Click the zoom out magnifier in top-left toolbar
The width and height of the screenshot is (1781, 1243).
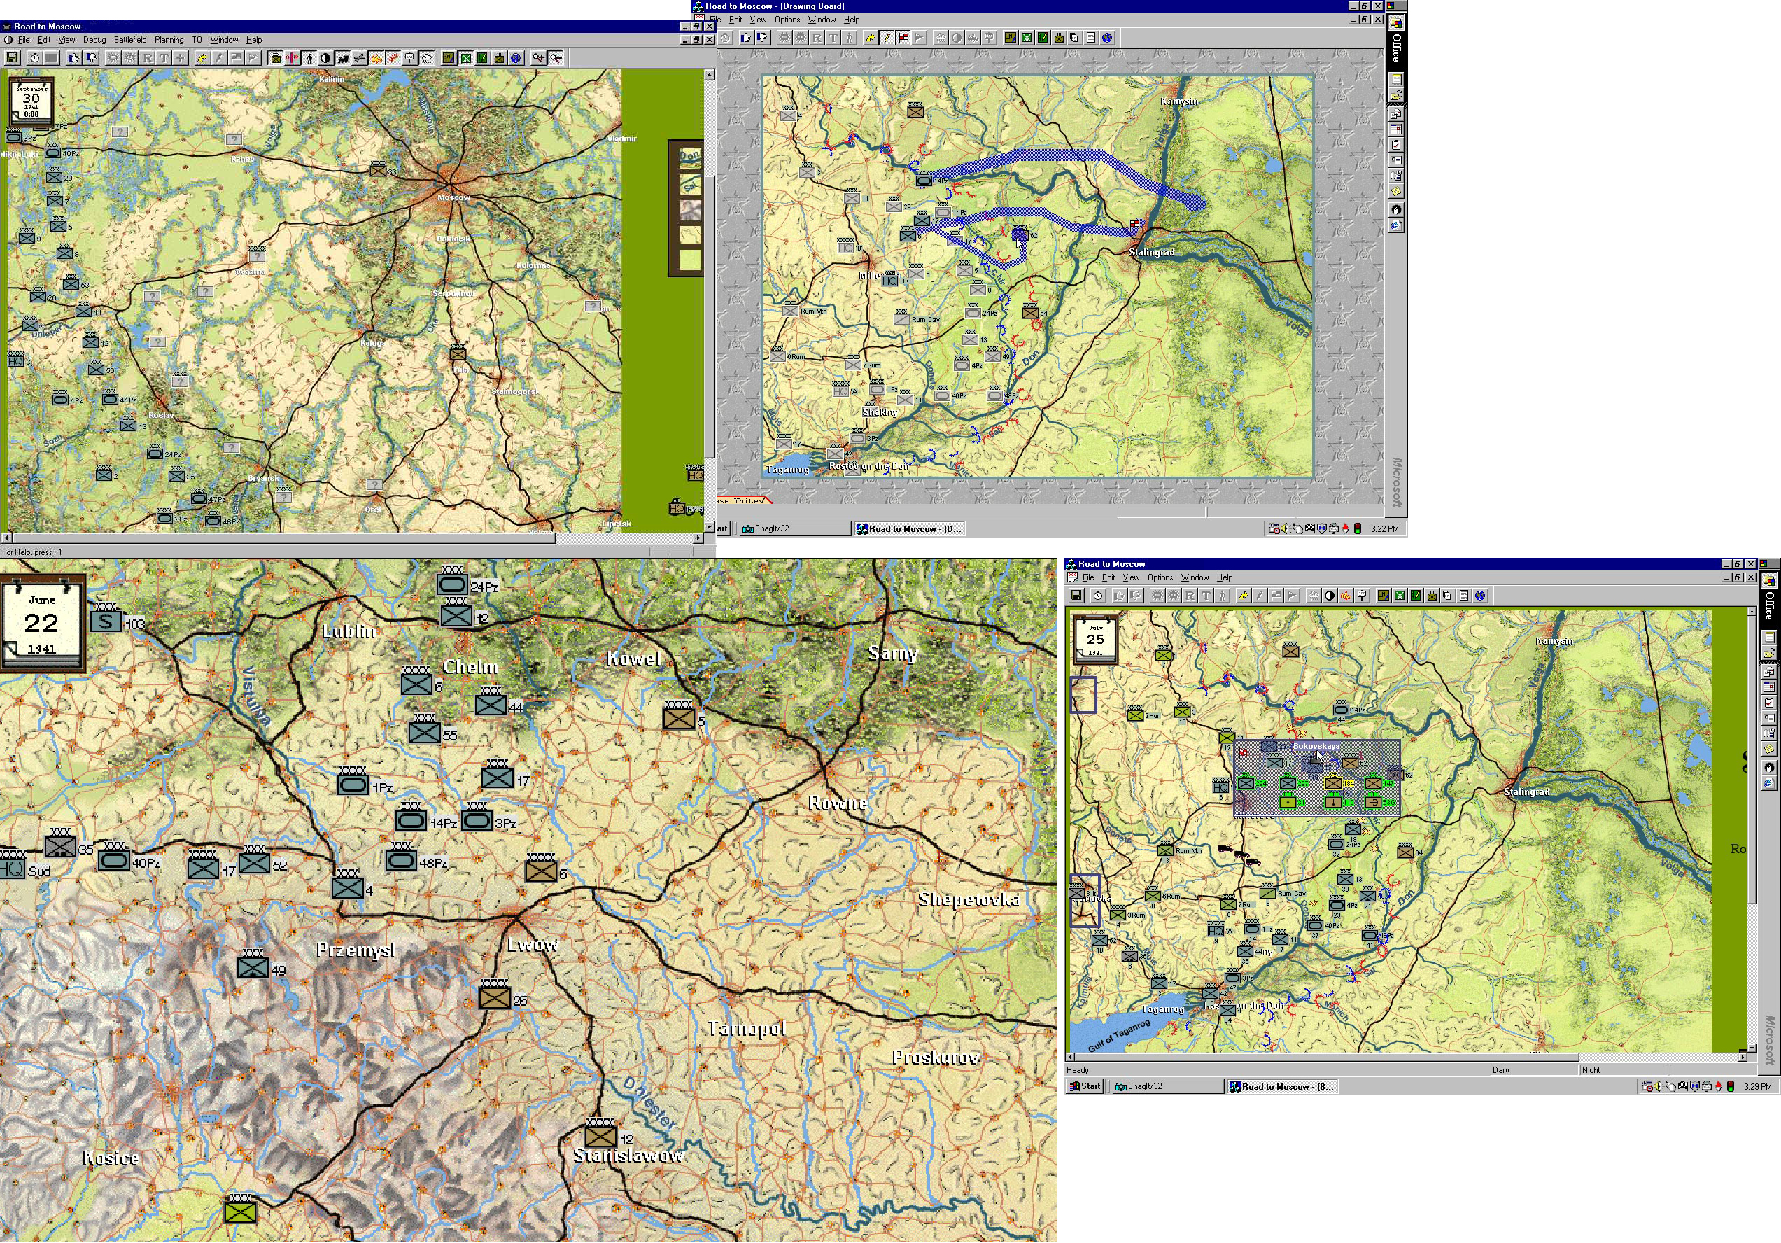(x=556, y=58)
